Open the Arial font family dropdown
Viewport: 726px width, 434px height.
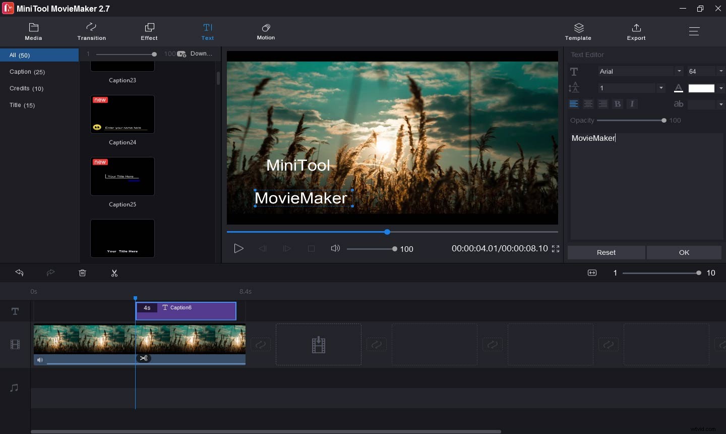(679, 71)
